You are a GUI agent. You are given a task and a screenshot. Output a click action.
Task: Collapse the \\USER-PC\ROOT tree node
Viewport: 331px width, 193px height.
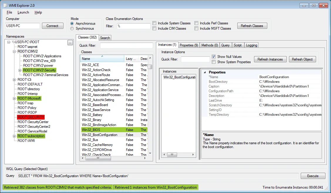tap(9, 42)
